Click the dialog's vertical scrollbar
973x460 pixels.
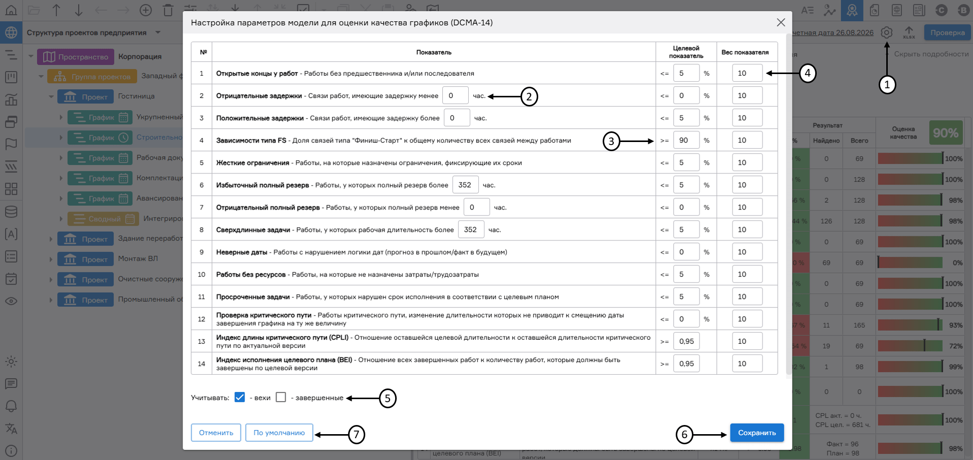(x=788, y=204)
